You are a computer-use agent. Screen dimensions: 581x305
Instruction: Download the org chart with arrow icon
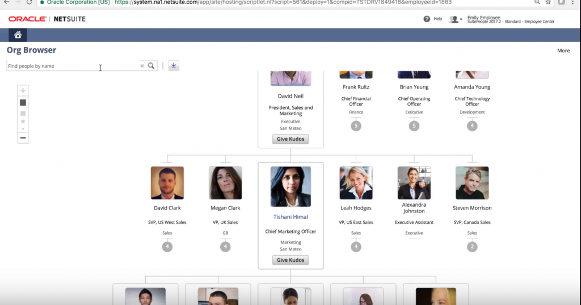coord(174,65)
